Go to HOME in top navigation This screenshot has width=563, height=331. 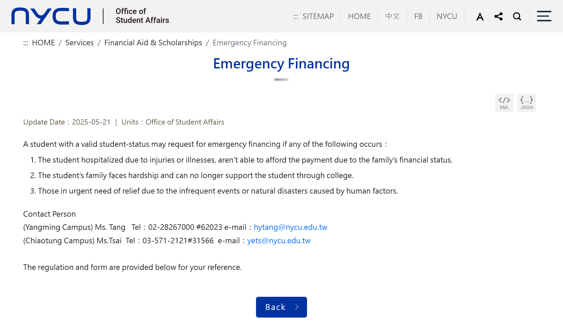tap(359, 16)
